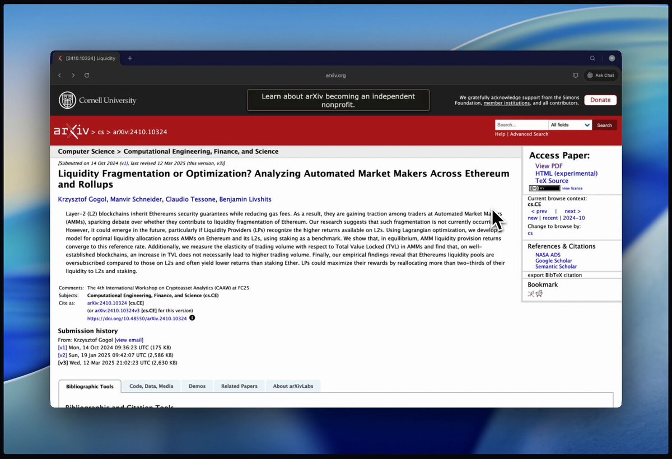Click author link Krzysztof Gogol
672x459 pixels.
pos(82,199)
